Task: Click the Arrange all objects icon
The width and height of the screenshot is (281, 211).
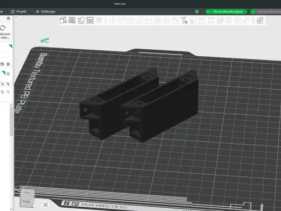Action: (90, 20)
